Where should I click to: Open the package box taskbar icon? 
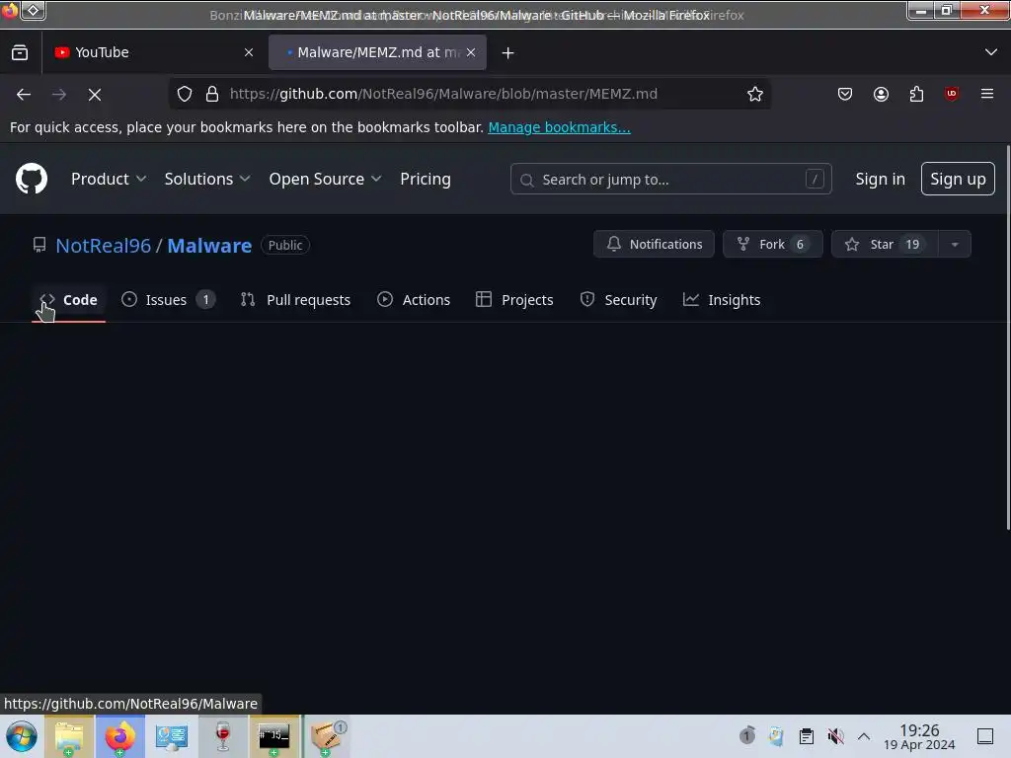click(327, 736)
